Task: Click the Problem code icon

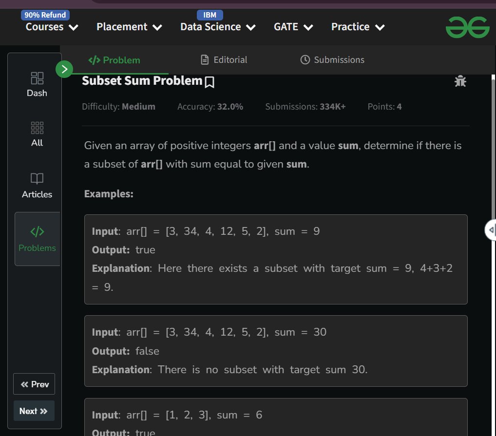Action: [94, 60]
